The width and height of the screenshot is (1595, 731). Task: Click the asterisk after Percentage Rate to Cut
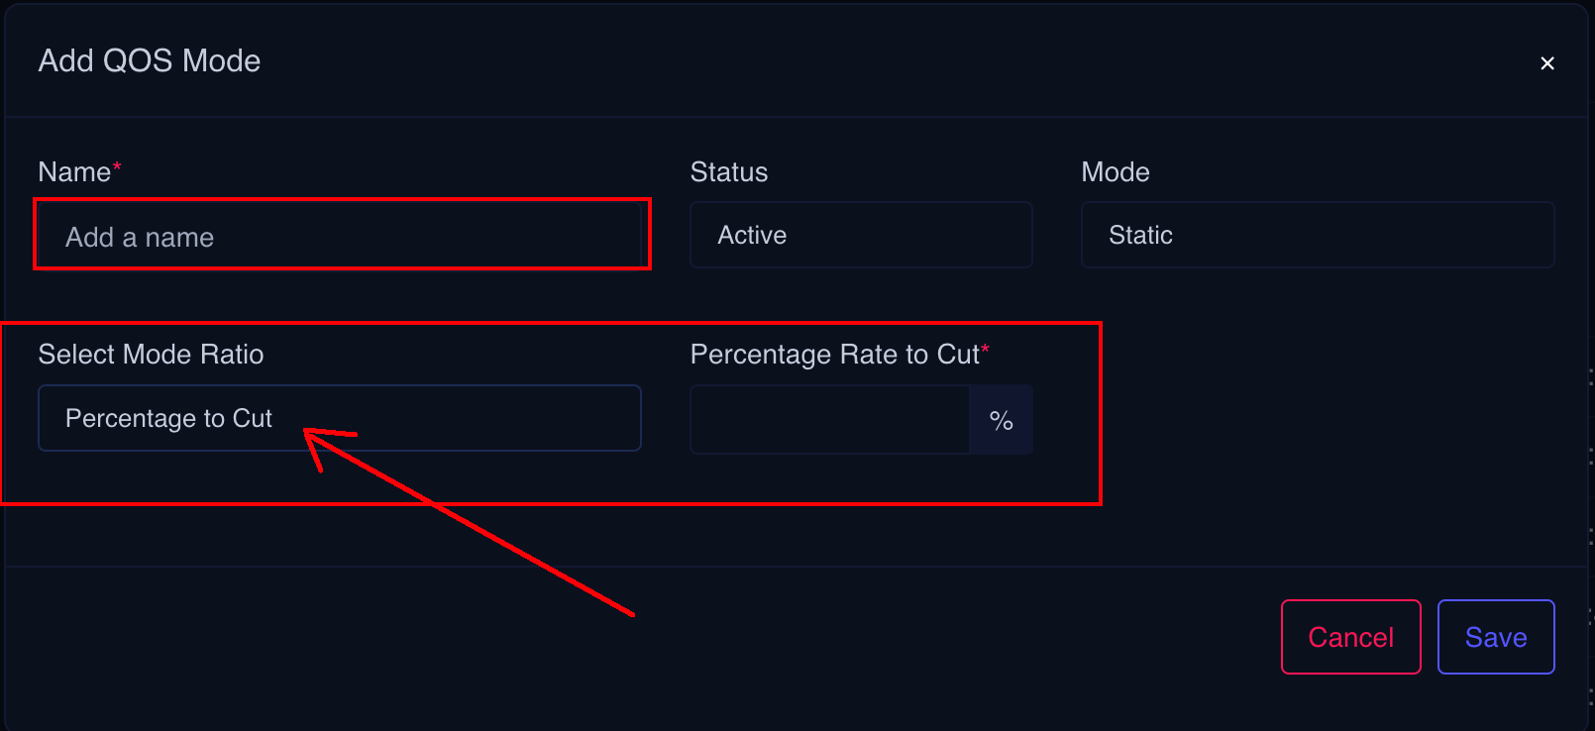click(986, 349)
